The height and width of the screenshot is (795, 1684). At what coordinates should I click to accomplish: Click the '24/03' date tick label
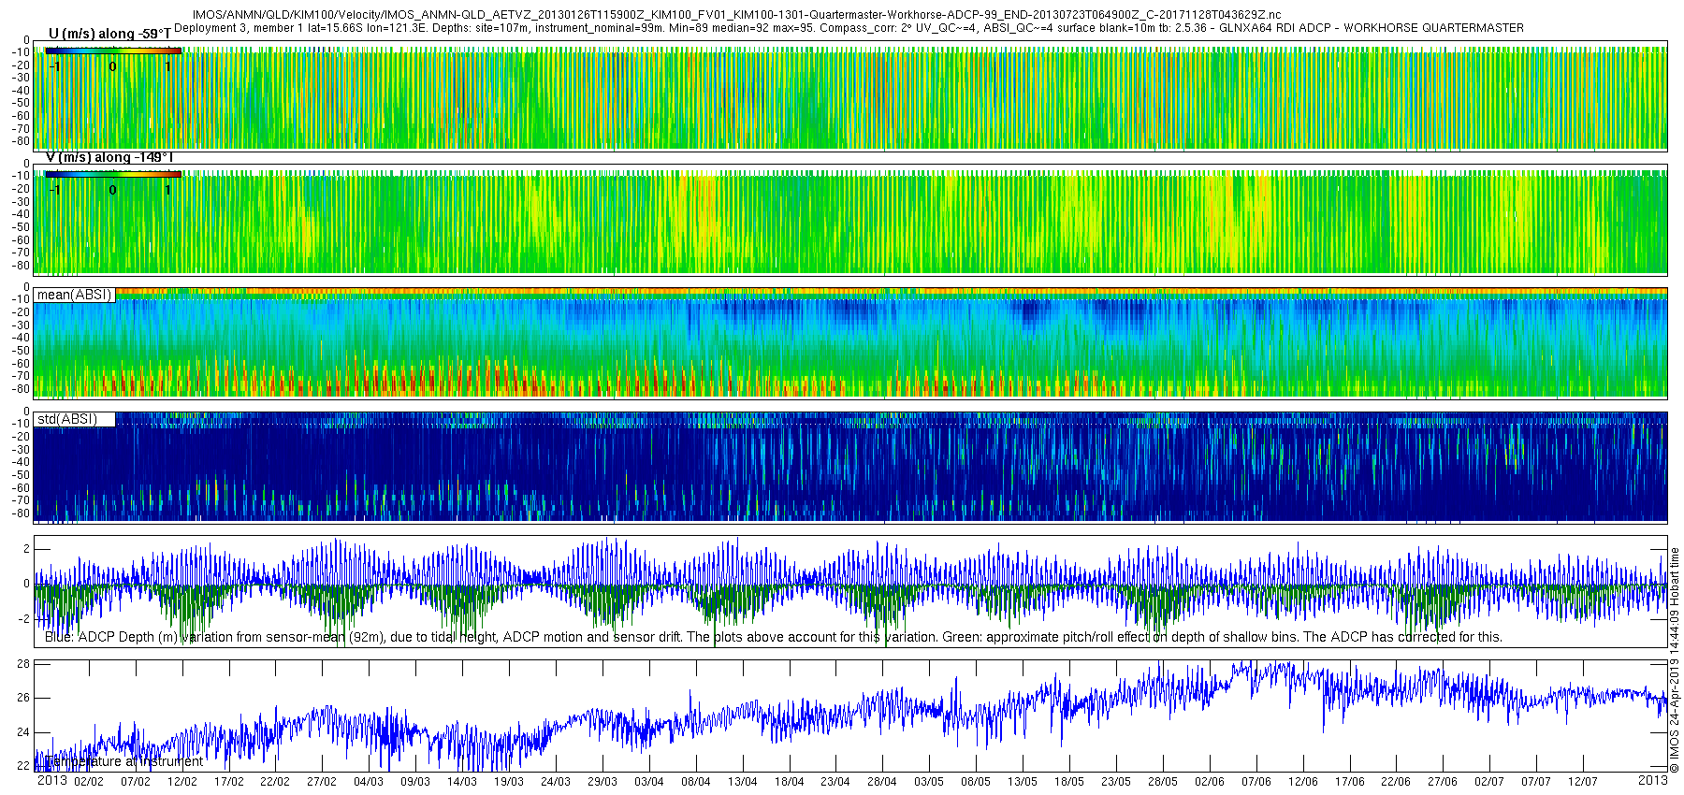(x=556, y=782)
